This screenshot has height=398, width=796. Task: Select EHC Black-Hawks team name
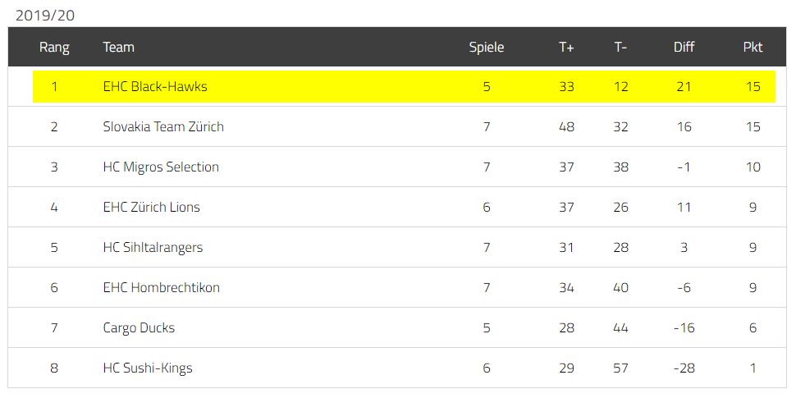(155, 87)
